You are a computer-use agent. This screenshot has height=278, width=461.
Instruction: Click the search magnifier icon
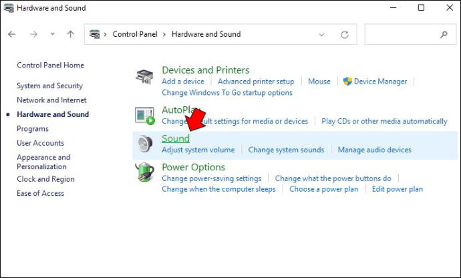(x=444, y=35)
